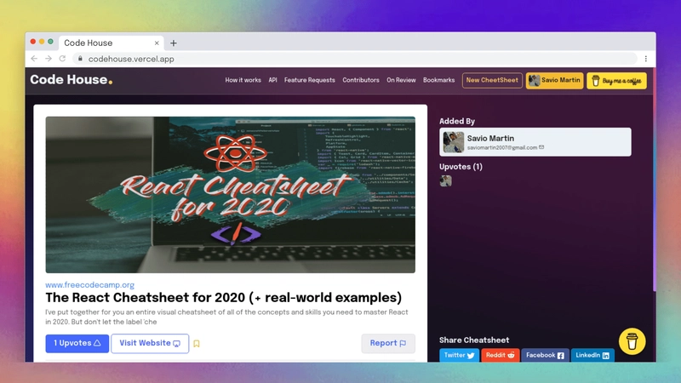The width and height of the screenshot is (681, 383).
Task: Open Savio Martin profile button in navbar
Action: pyautogui.click(x=555, y=80)
